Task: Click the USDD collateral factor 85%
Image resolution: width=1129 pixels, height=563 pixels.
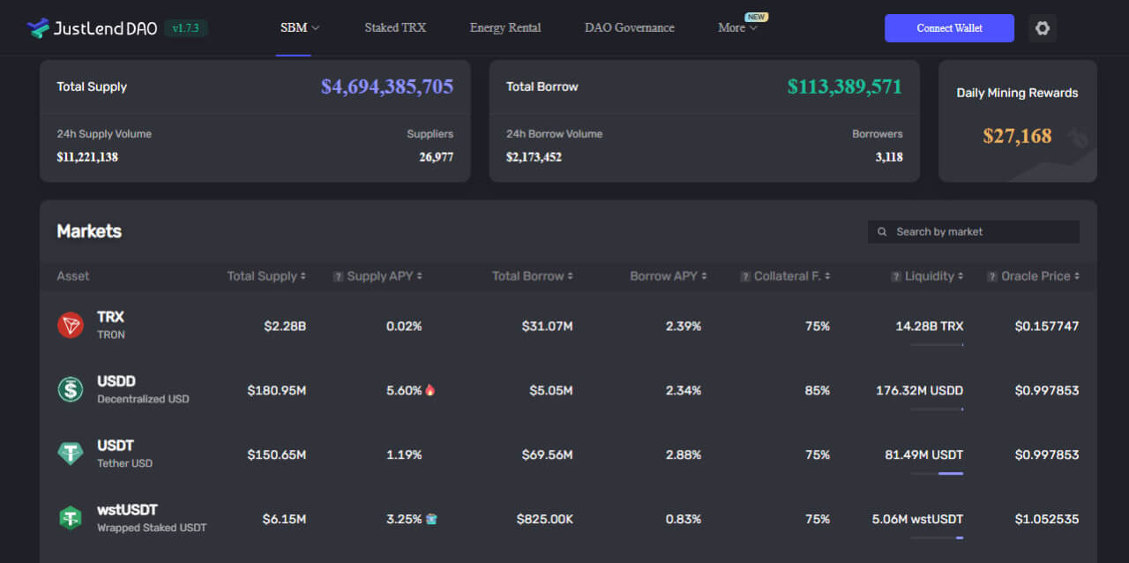Action: [818, 390]
